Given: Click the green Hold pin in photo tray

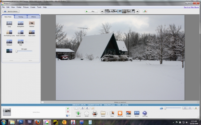Looking at the screenshot, I should click(x=68, y=108).
